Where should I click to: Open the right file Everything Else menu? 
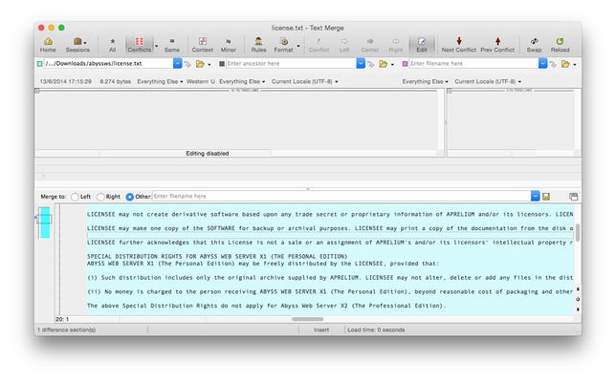(x=425, y=81)
